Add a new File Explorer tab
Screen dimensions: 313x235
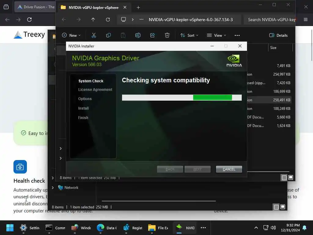point(138,7)
